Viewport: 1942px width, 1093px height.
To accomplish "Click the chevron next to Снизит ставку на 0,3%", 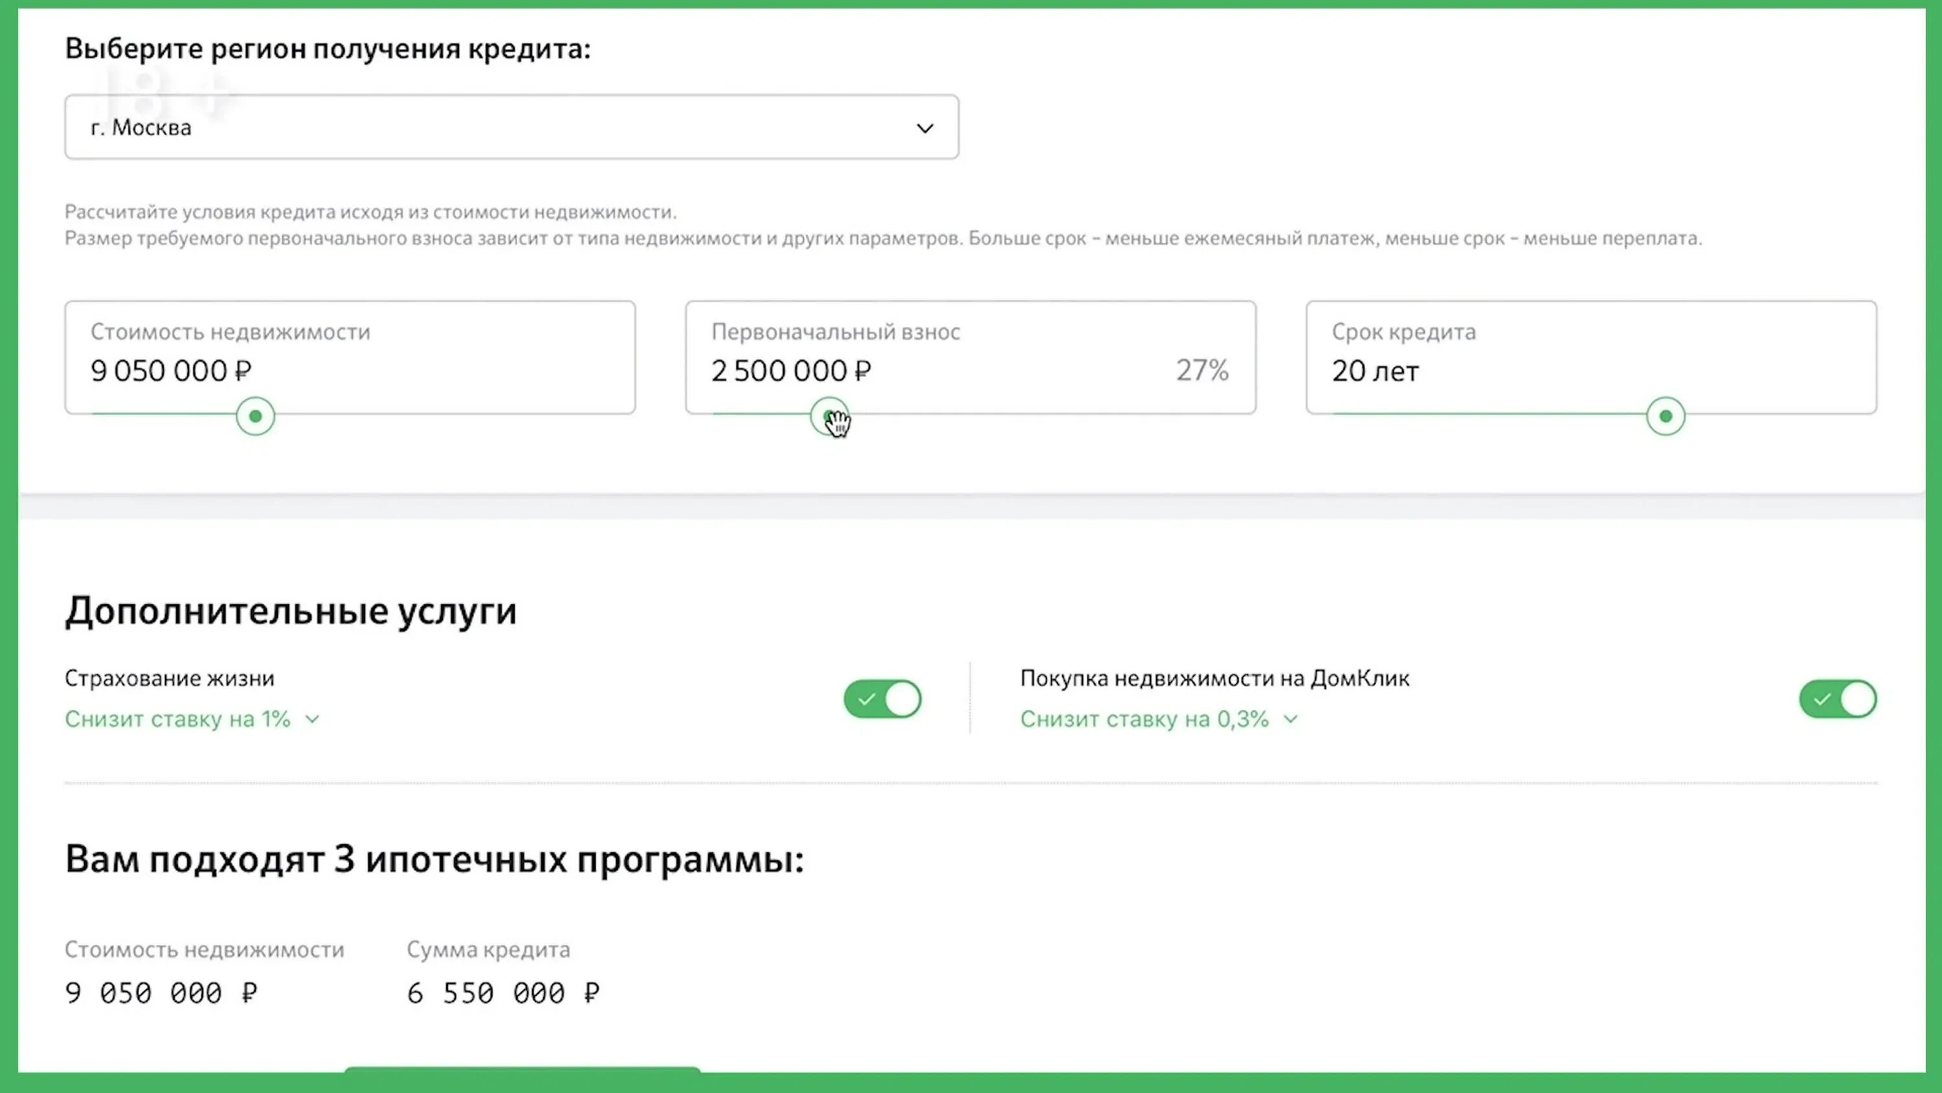I will [x=1291, y=719].
